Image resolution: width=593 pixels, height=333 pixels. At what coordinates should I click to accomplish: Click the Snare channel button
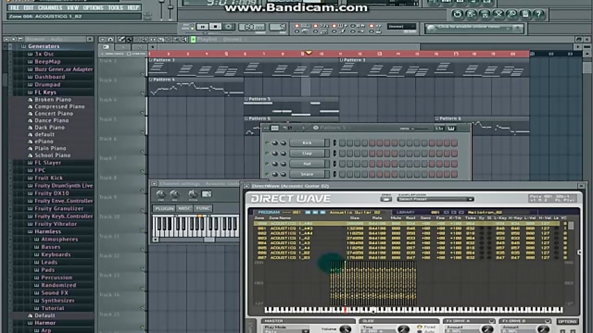coord(307,174)
